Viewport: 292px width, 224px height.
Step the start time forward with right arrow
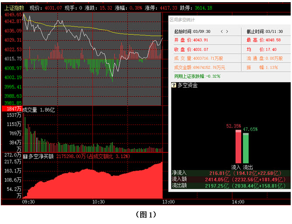click(227, 31)
